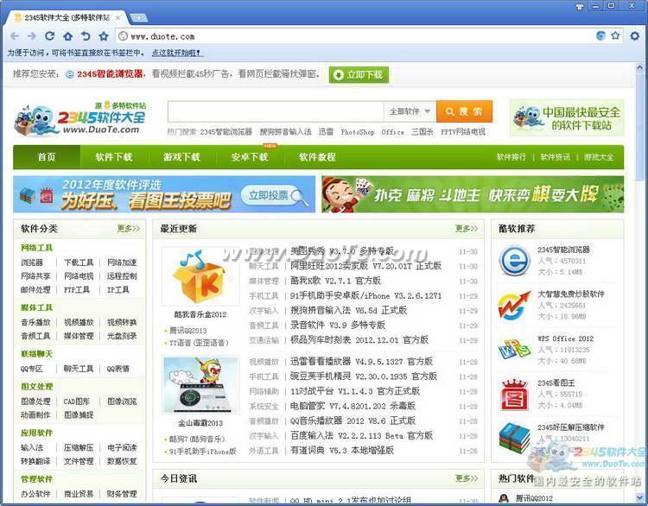
Task: Select the 游戏下载 navigation tab
Action: 181,157
